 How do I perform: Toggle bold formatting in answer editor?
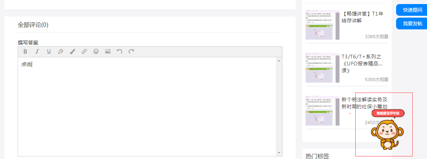coord(25,51)
